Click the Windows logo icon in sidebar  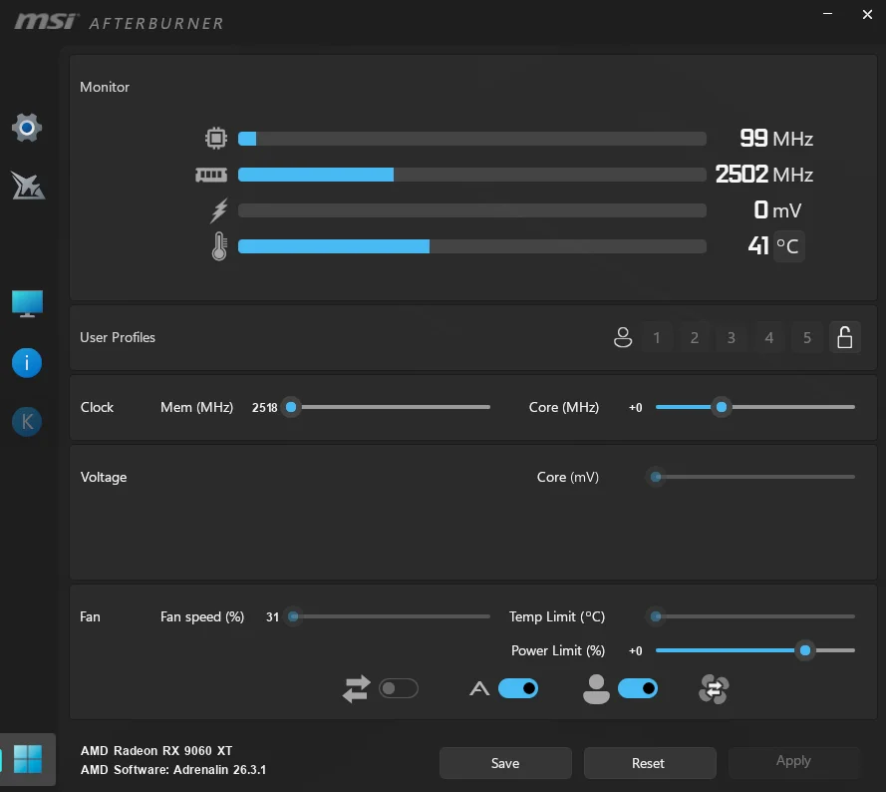28,759
